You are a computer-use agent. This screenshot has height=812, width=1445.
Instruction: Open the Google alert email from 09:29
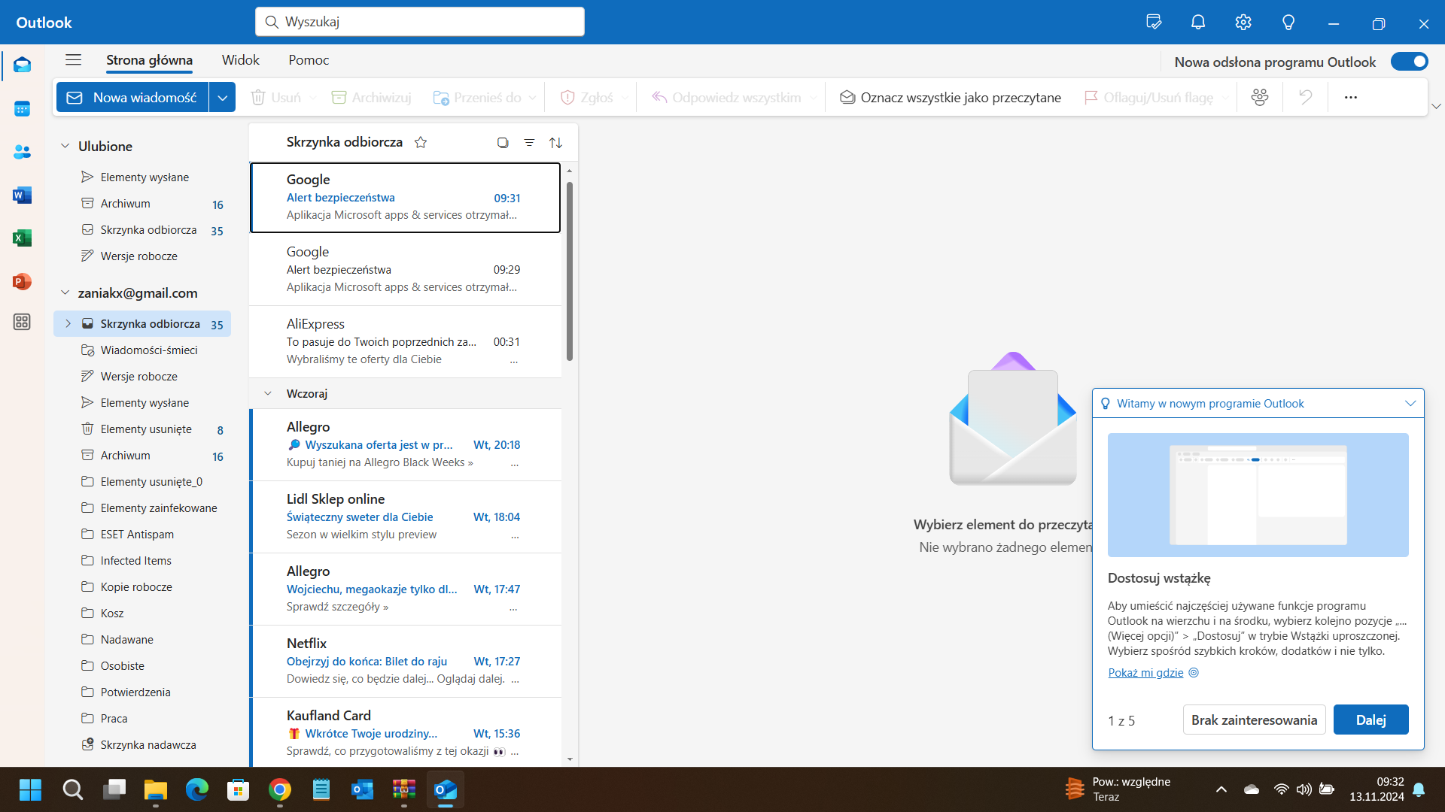tap(405, 269)
